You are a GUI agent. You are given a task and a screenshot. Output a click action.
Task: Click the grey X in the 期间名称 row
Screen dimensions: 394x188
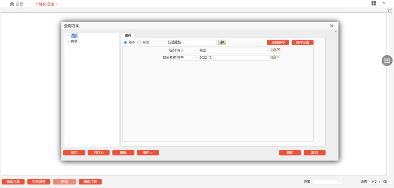pos(278,57)
